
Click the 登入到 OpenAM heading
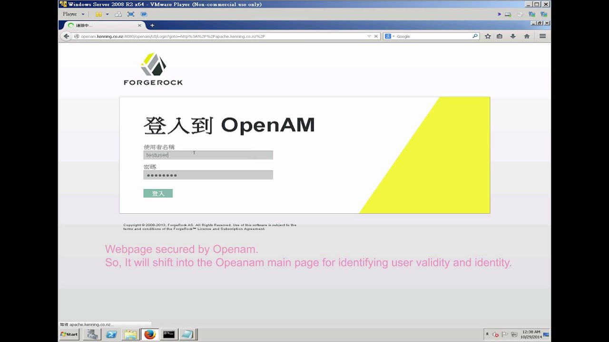pos(229,125)
